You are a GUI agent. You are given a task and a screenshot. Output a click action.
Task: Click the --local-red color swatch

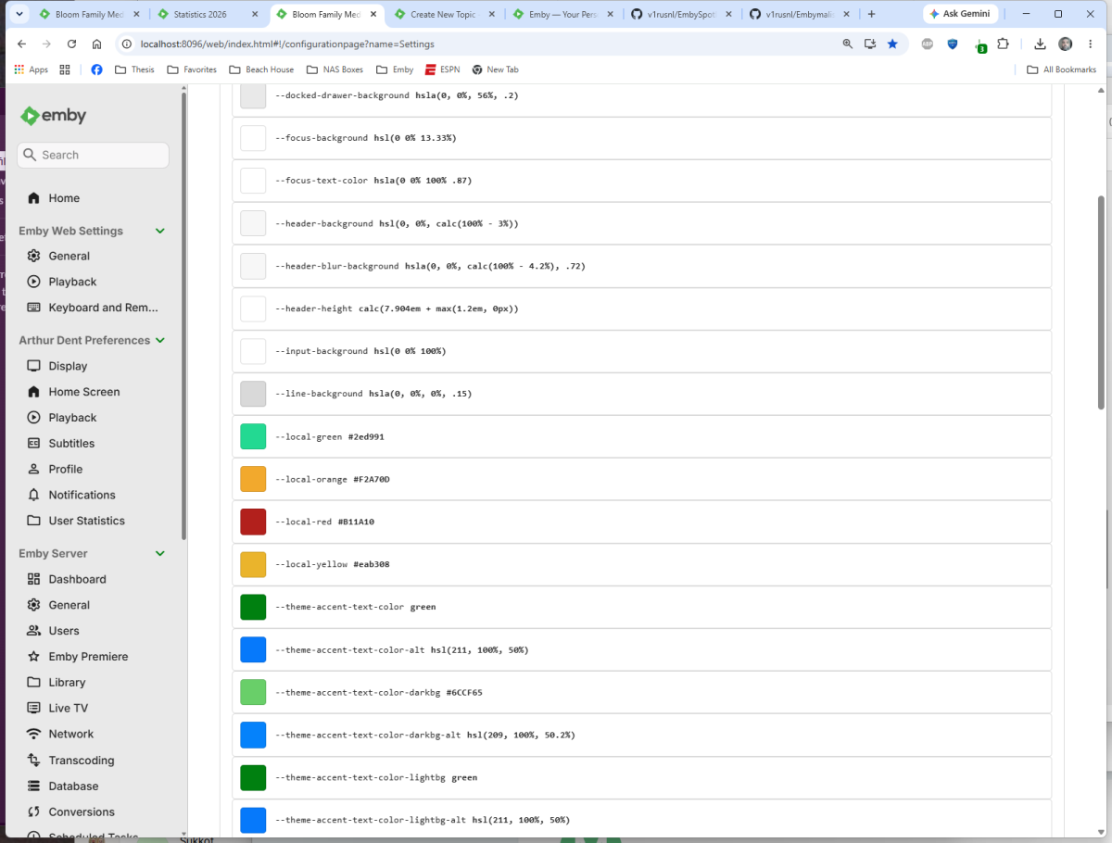tap(253, 522)
